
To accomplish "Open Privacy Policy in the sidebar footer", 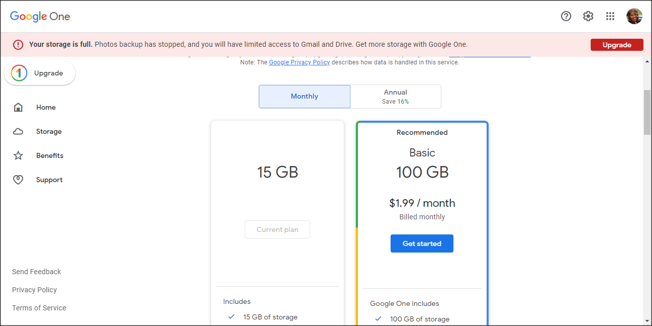I will coord(34,290).
